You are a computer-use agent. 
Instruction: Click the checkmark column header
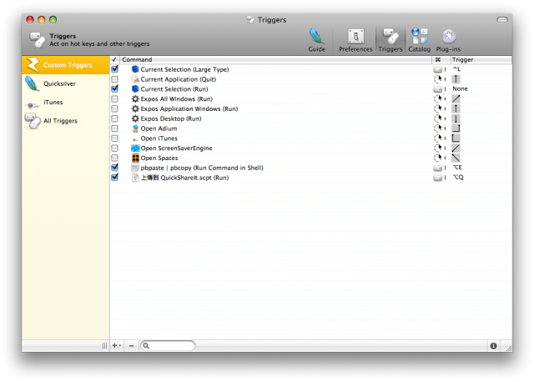coord(115,59)
